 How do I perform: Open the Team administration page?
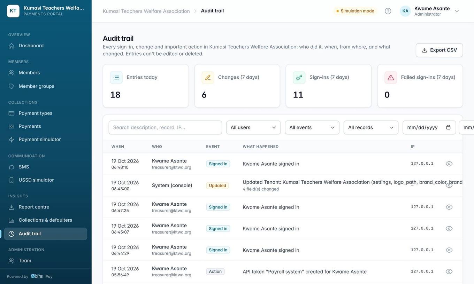[46, 261]
